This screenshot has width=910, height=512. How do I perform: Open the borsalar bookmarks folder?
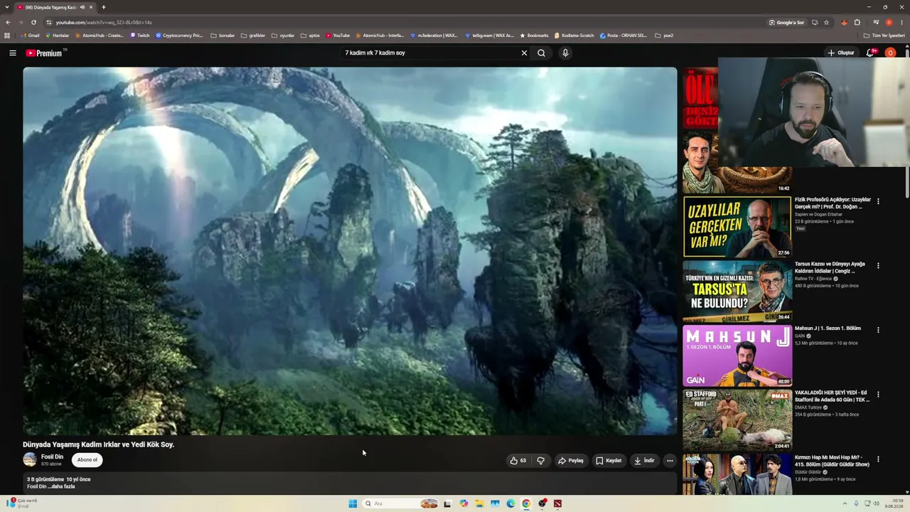coord(223,36)
